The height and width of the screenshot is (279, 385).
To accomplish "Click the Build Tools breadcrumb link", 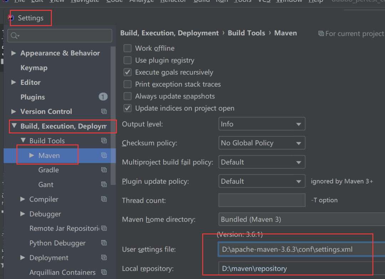I will click(x=246, y=33).
